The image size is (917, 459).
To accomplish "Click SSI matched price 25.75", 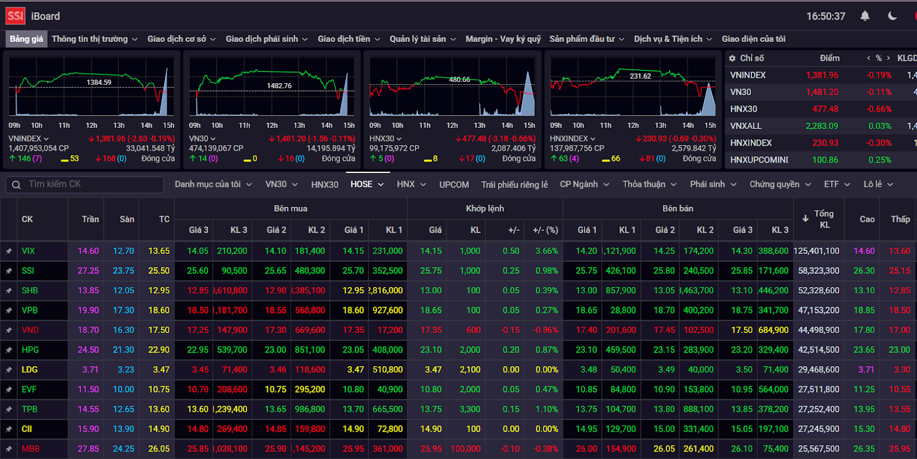I will click(x=431, y=270).
